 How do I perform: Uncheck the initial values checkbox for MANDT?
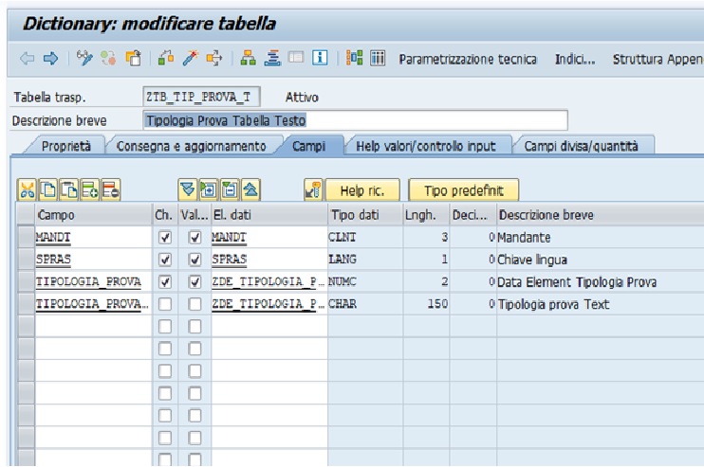point(195,237)
